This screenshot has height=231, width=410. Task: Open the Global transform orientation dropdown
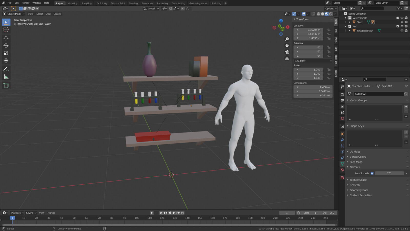point(151,8)
